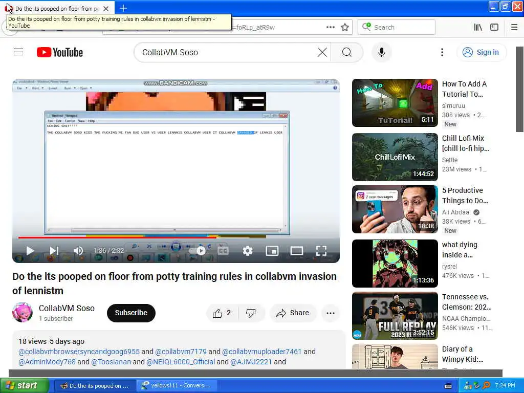
Task: Enable miniplayer mode
Action: click(272, 251)
